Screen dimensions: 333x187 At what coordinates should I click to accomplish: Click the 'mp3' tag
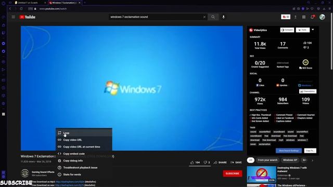pyautogui.click(x=281, y=140)
